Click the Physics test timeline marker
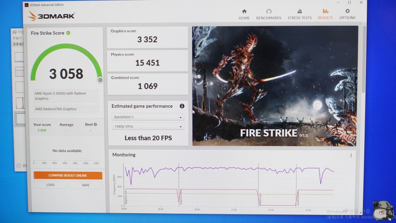The image size is (396, 223). 260,199
